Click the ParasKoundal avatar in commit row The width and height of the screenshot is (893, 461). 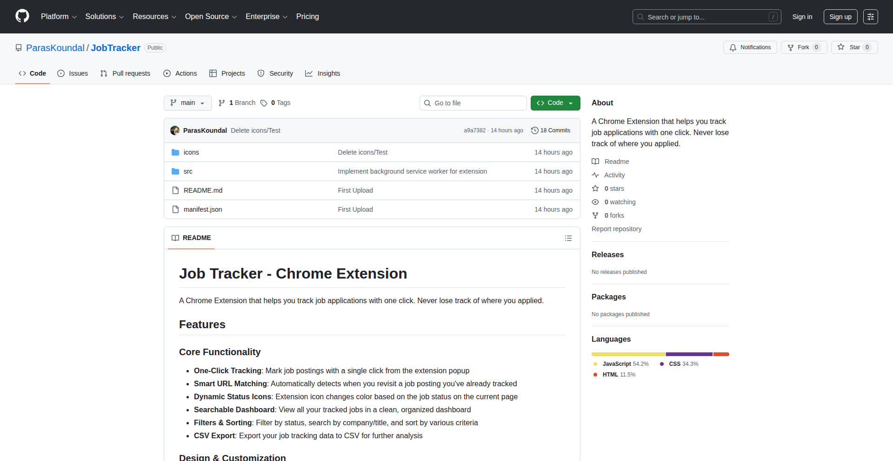pyautogui.click(x=175, y=130)
